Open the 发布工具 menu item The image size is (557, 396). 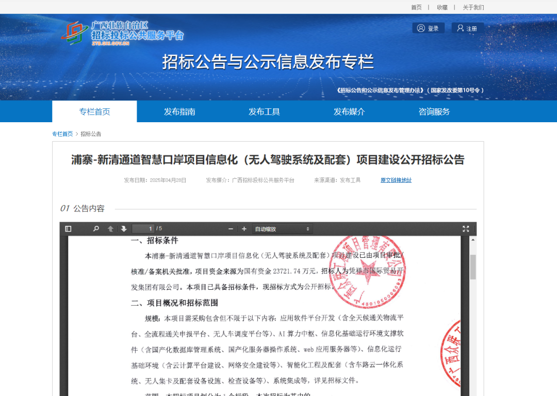pyautogui.click(x=264, y=111)
